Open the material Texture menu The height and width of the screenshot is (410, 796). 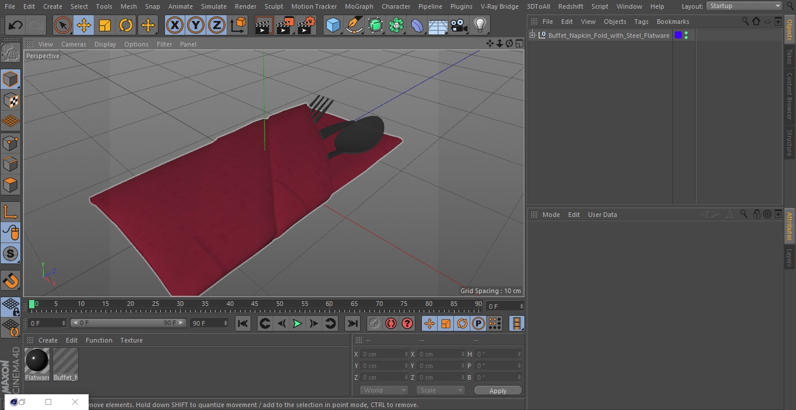click(x=132, y=340)
